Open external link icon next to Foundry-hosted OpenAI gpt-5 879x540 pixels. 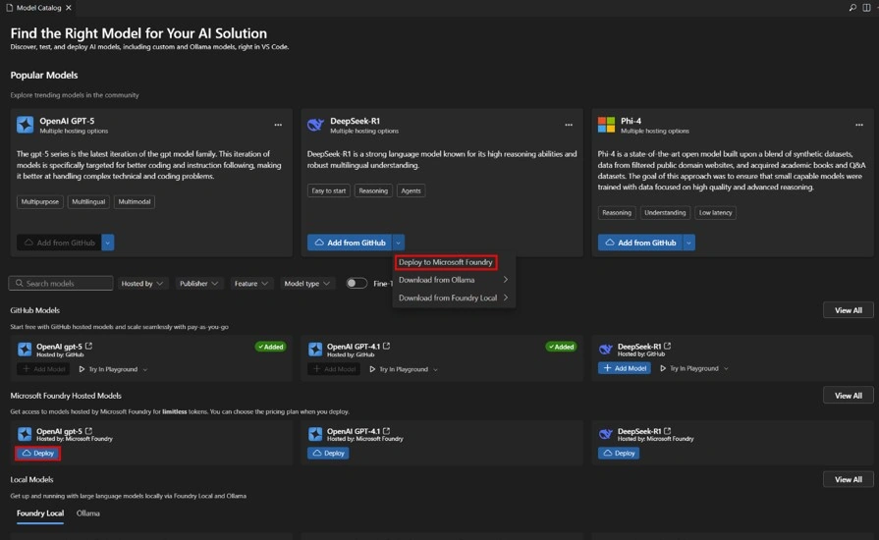click(x=88, y=431)
